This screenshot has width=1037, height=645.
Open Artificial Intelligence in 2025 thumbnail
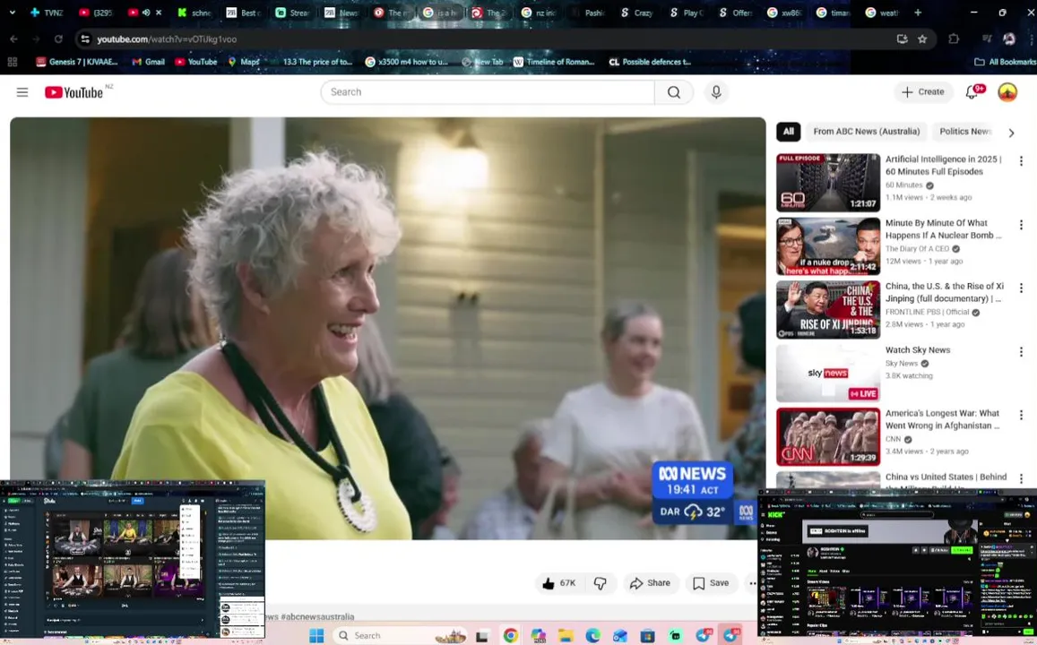coord(828,183)
